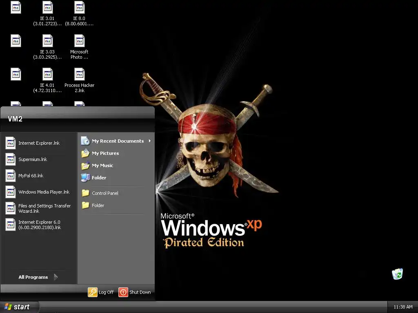Click the Microsoft Photo desktop shortcut

tap(80, 47)
